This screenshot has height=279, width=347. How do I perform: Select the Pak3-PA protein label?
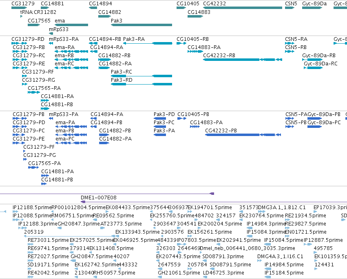[164, 130]
